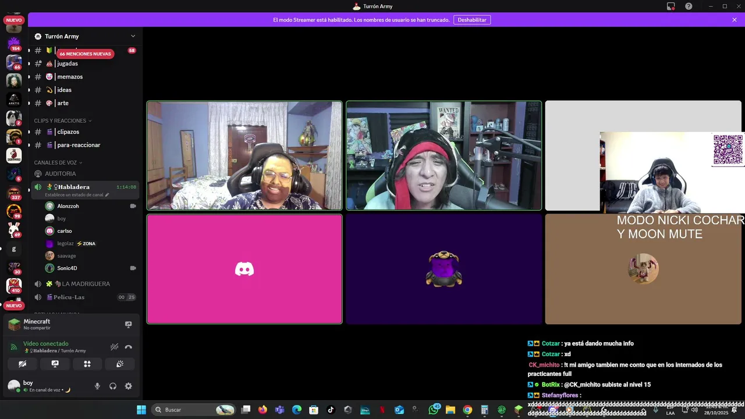The width and height of the screenshot is (745, 419).
Task: Open the memazos channel
Action: [85, 77]
